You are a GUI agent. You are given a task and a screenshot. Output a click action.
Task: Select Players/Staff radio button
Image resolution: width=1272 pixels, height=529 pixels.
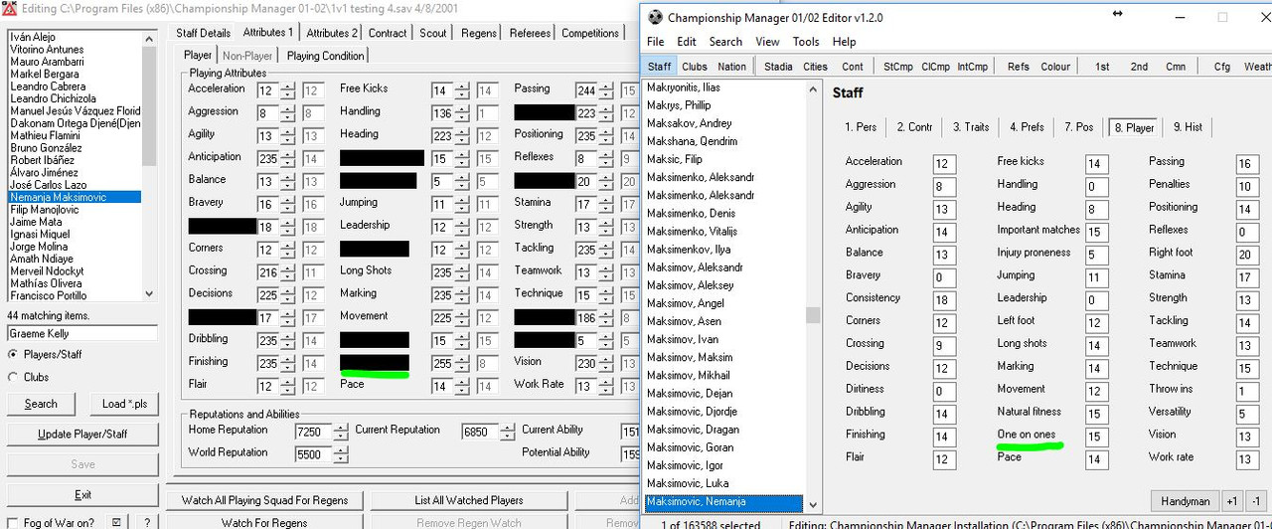13,354
